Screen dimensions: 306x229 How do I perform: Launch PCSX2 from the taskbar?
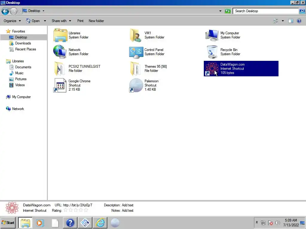(x=85, y=223)
